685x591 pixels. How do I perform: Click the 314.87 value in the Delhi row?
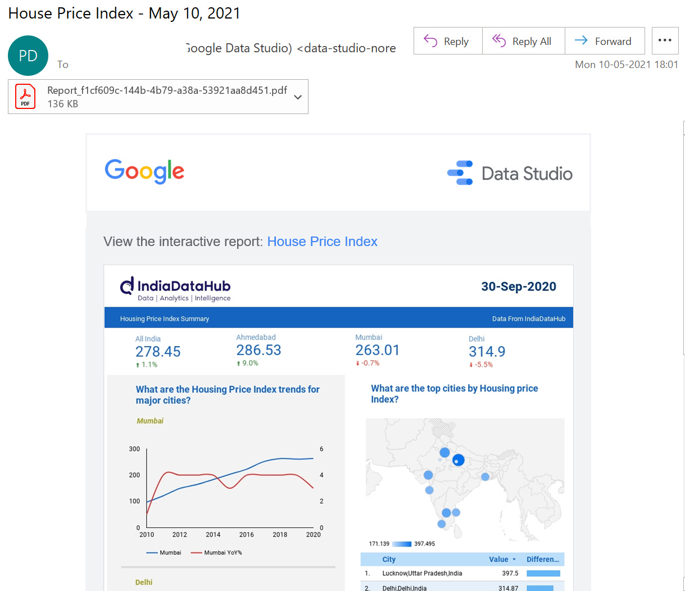pos(508,588)
